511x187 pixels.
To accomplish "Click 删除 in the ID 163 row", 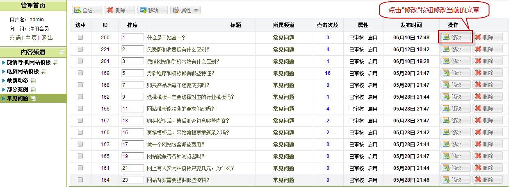I will pos(488,144).
